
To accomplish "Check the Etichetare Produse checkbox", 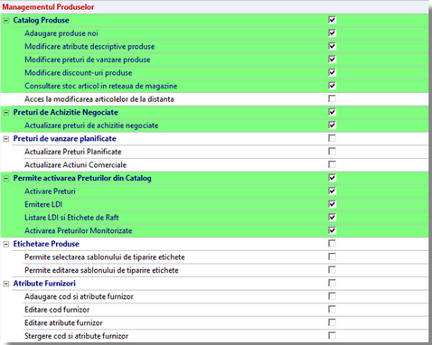I will (332, 244).
